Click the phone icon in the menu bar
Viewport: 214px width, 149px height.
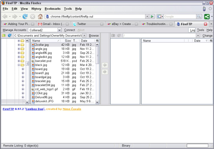204,9
